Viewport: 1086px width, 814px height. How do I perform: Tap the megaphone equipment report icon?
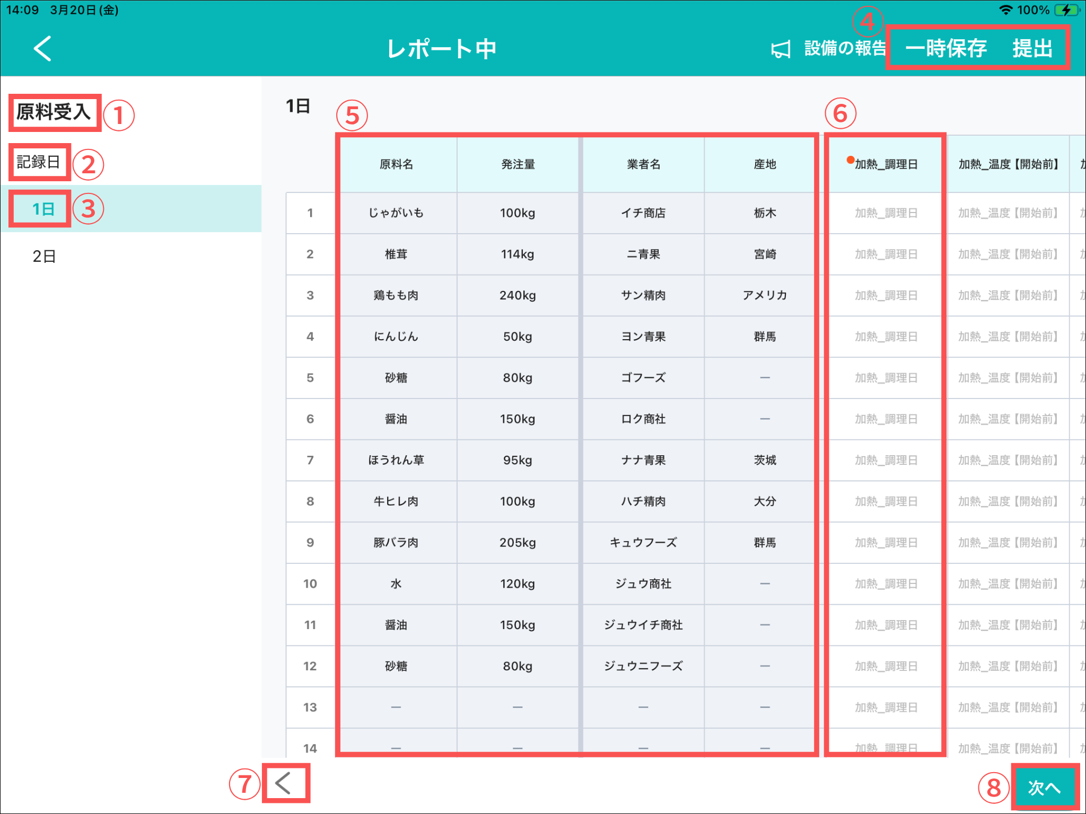tap(781, 49)
